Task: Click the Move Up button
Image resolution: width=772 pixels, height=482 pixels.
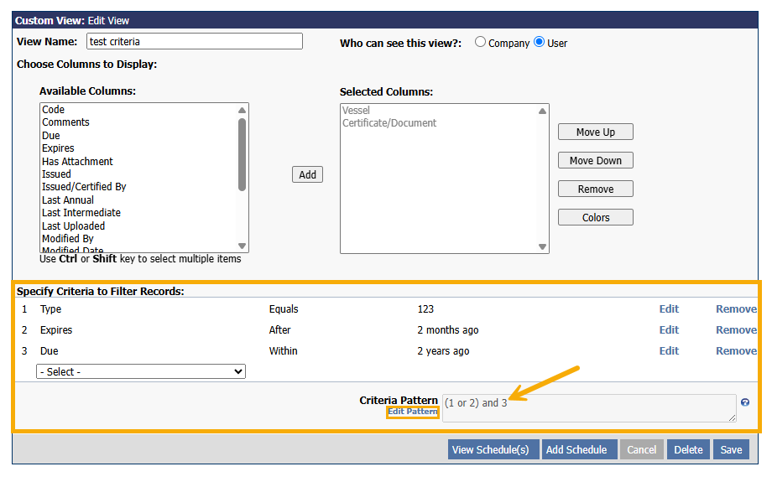Action: (x=595, y=132)
